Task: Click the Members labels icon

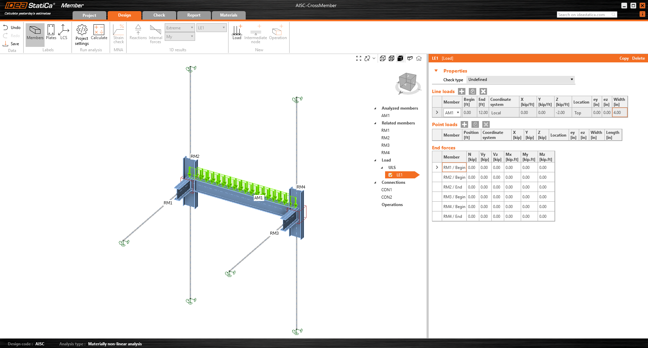Action: (35, 33)
